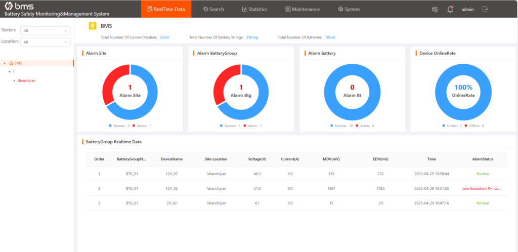Collapse the BMS tree node
Screen dimensions: 518x252
5,63
